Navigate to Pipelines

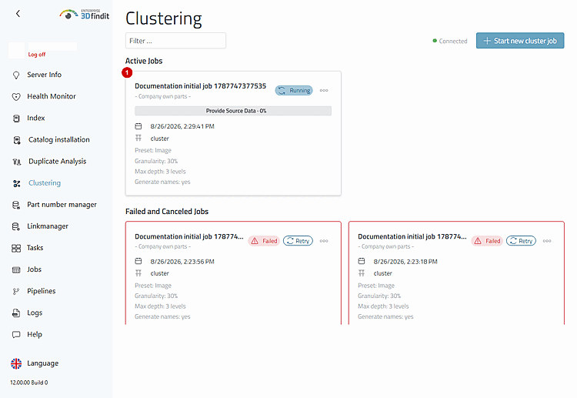point(42,291)
